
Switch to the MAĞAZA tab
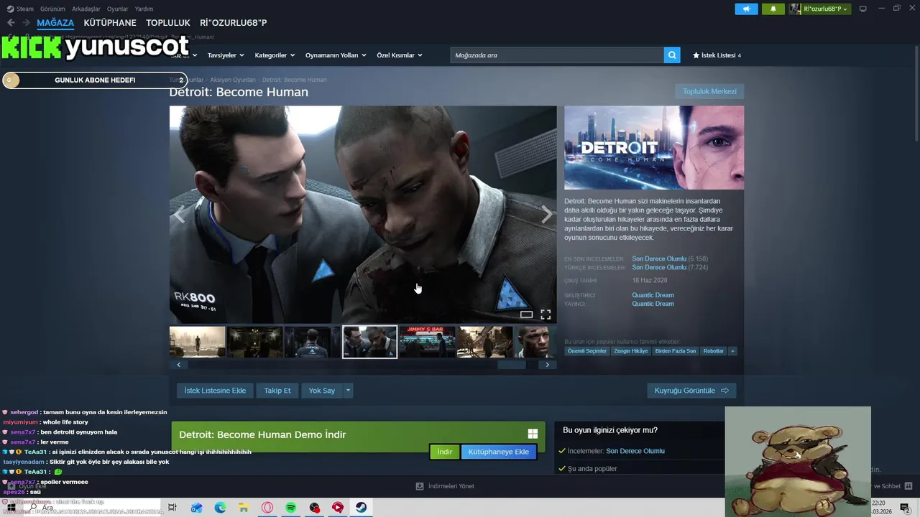coord(55,23)
